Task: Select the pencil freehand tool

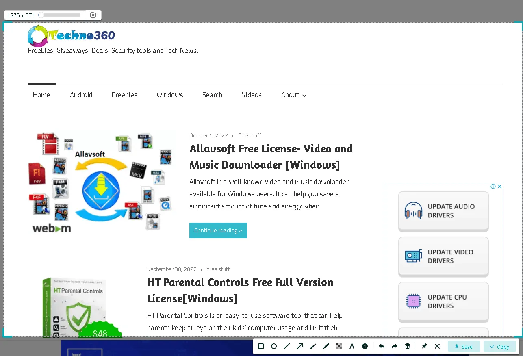Action: tap(313, 346)
